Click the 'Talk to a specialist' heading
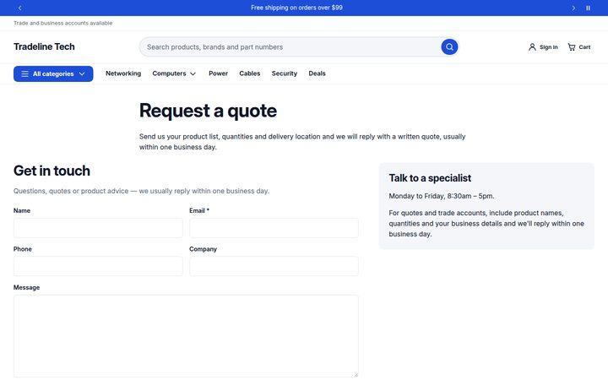 click(x=430, y=178)
